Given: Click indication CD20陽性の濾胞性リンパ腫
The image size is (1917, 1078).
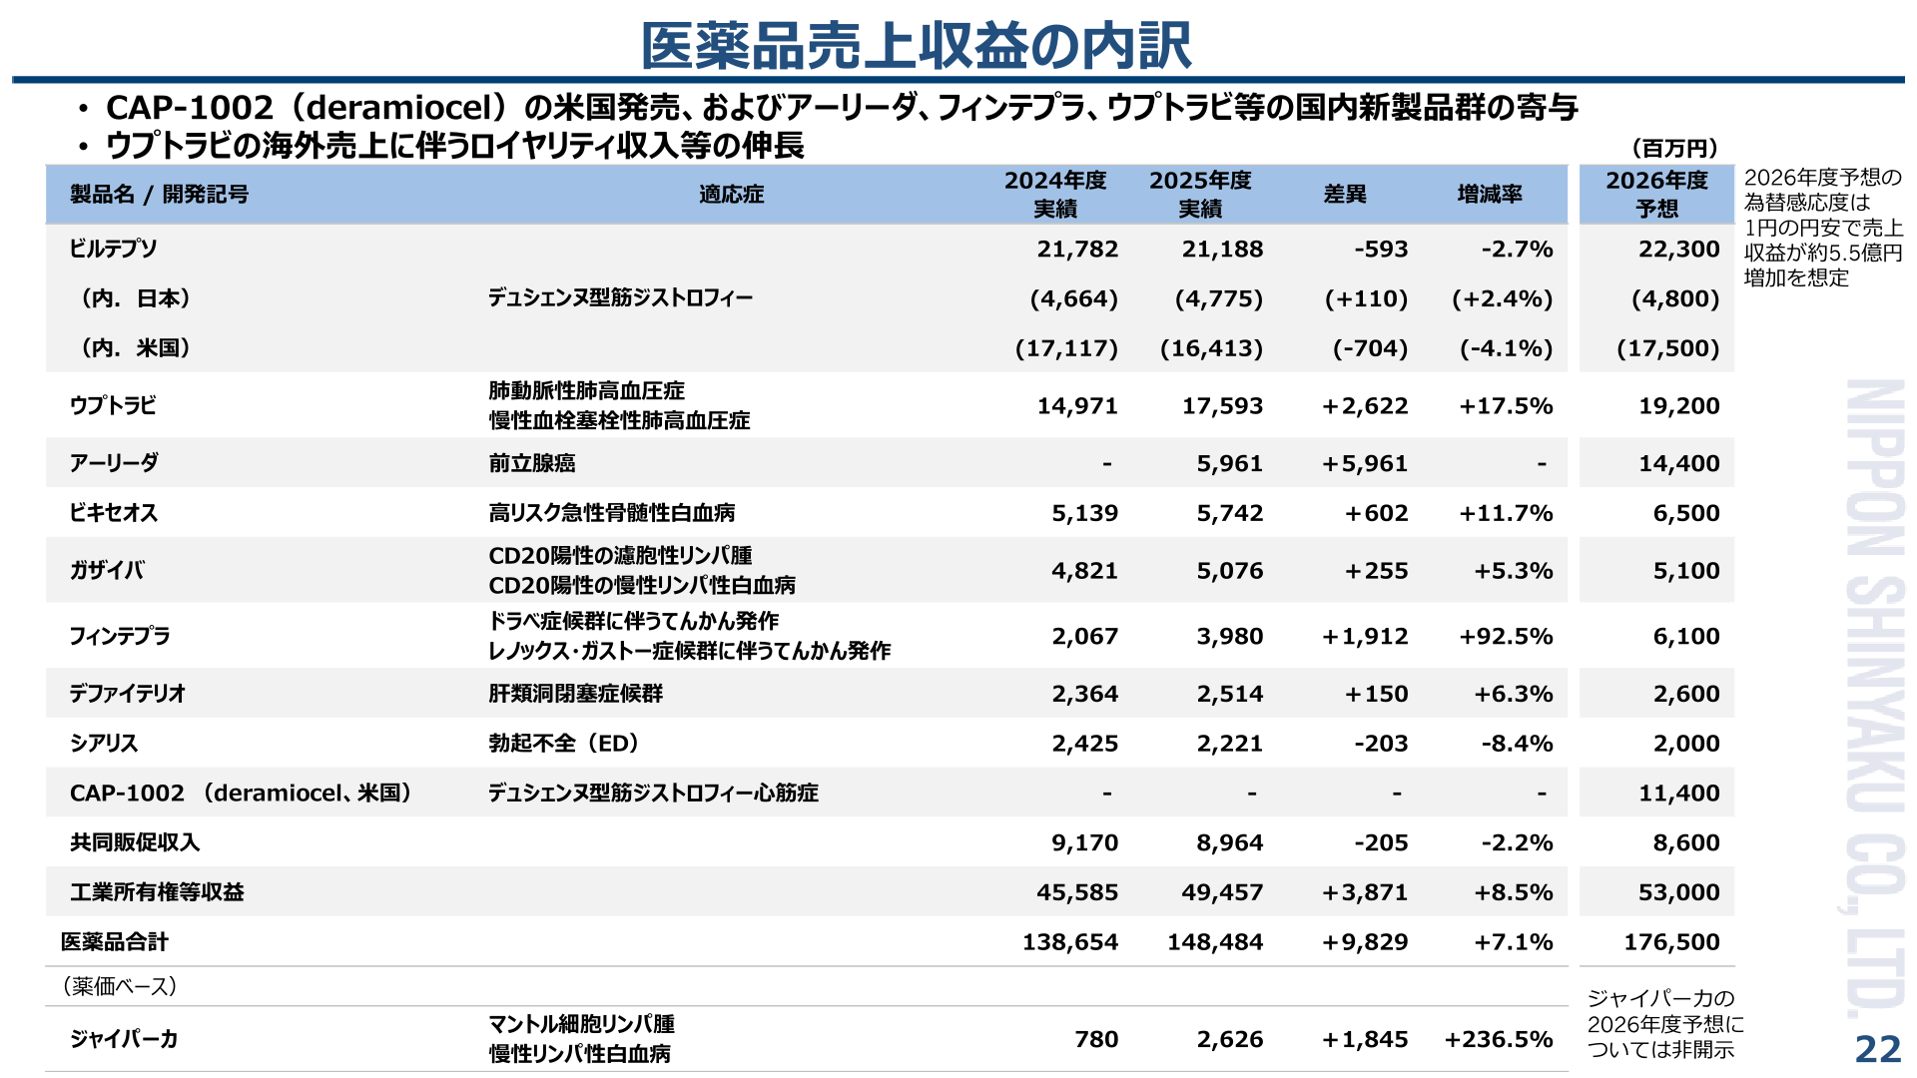Looking at the screenshot, I should tap(620, 556).
